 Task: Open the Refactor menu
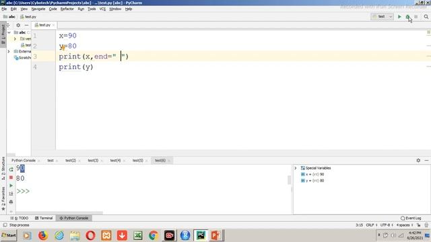(67, 9)
